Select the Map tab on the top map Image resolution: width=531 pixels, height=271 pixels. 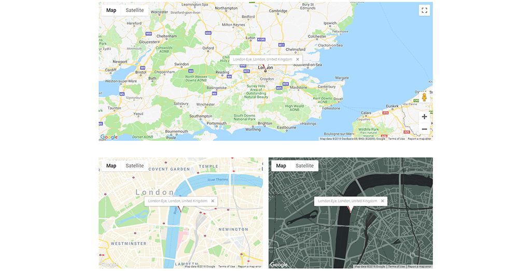tap(111, 10)
